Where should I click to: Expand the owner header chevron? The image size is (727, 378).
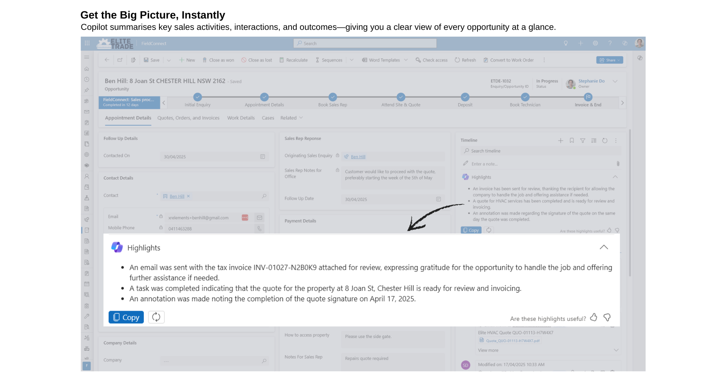click(615, 81)
